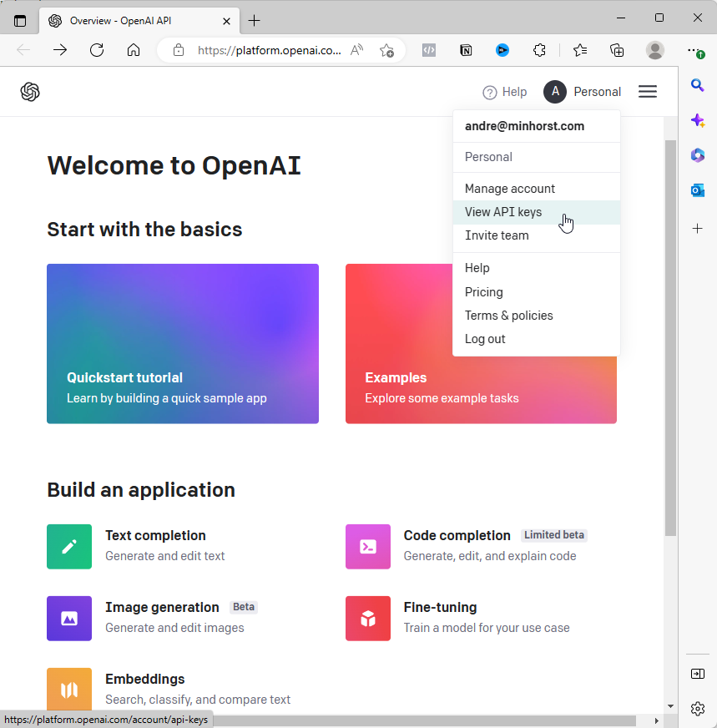
Task: Customize sidebar with the plus icon
Action: coord(698,228)
